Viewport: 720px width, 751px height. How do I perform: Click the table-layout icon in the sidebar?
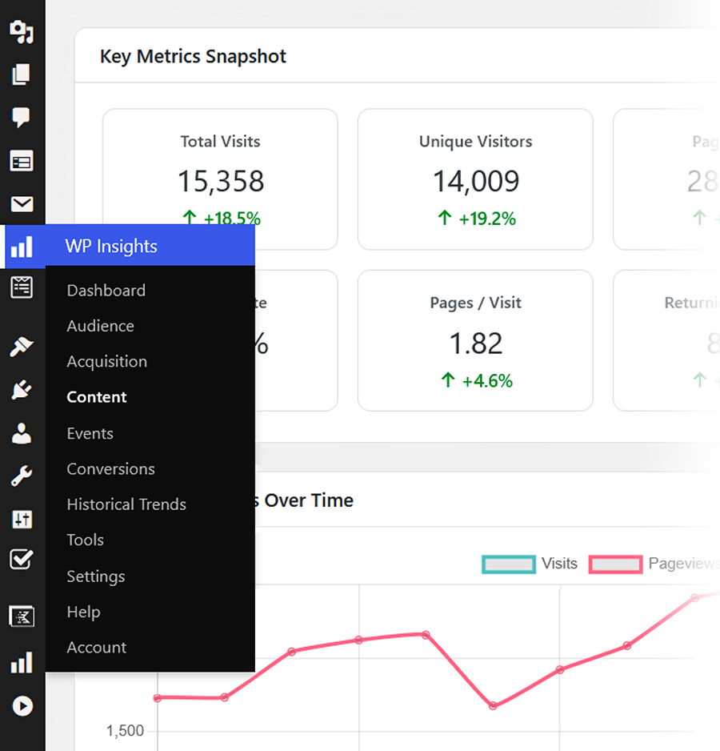pyautogui.click(x=22, y=161)
